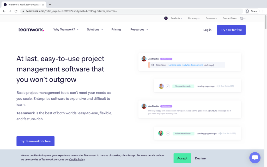Open the Customers menu item
Image resolution: width=267 pixels, height=167 pixels.
pyautogui.click(x=211, y=18)
